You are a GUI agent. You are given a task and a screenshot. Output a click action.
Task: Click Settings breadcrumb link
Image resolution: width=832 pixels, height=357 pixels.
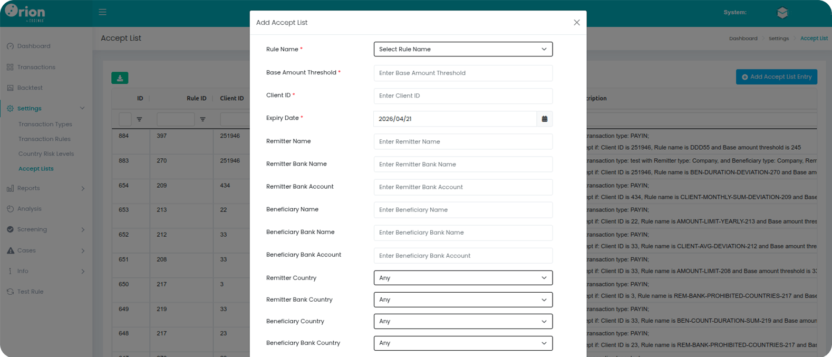778,38
